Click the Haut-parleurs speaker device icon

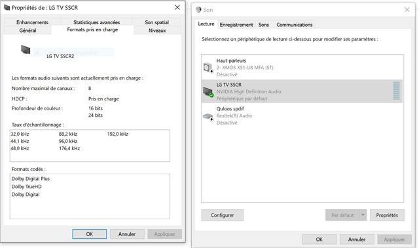tap(208, 68)
